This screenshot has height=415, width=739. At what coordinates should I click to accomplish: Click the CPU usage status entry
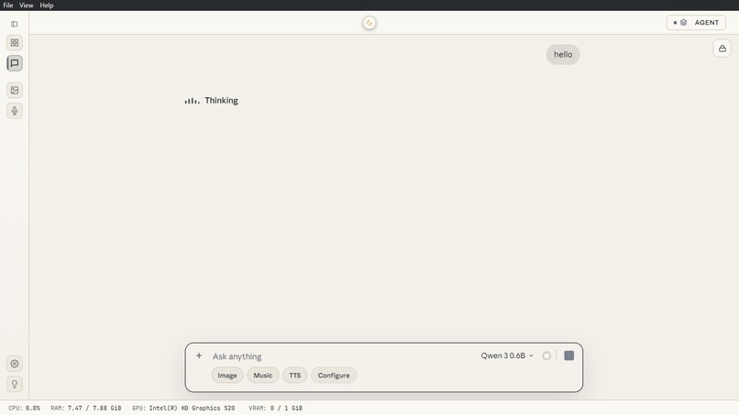click(x=24, y=408)
